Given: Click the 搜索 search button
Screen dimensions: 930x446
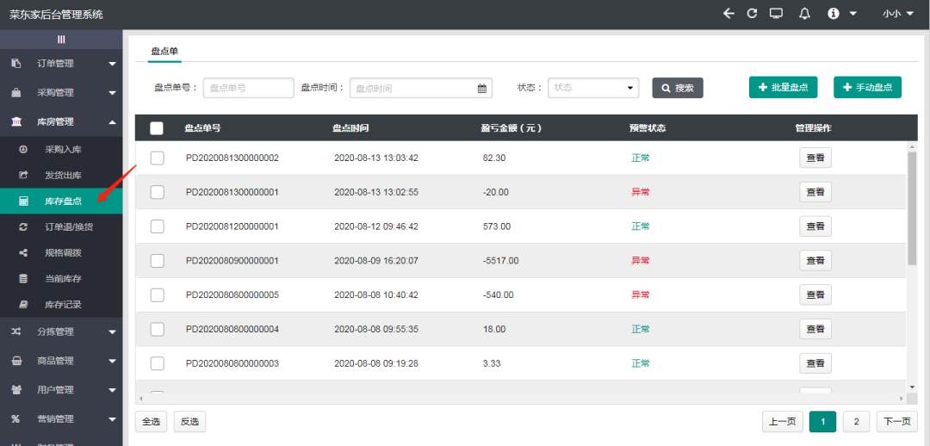Looking at the screenshot, I should 678,88.
